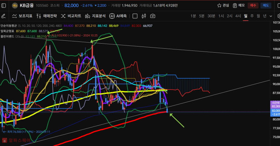Select the 주 weekly timeframe

click(x=252, y=16)
